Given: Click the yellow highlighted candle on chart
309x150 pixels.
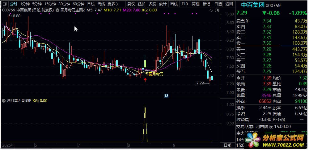Looking at the screenshot, I should 145,64.
